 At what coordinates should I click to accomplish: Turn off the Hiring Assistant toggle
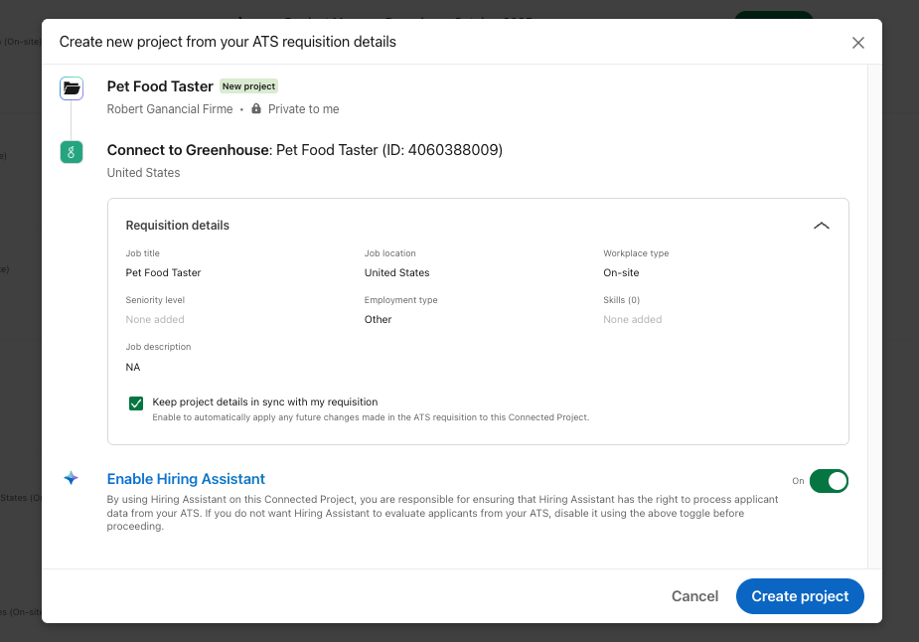829,481
